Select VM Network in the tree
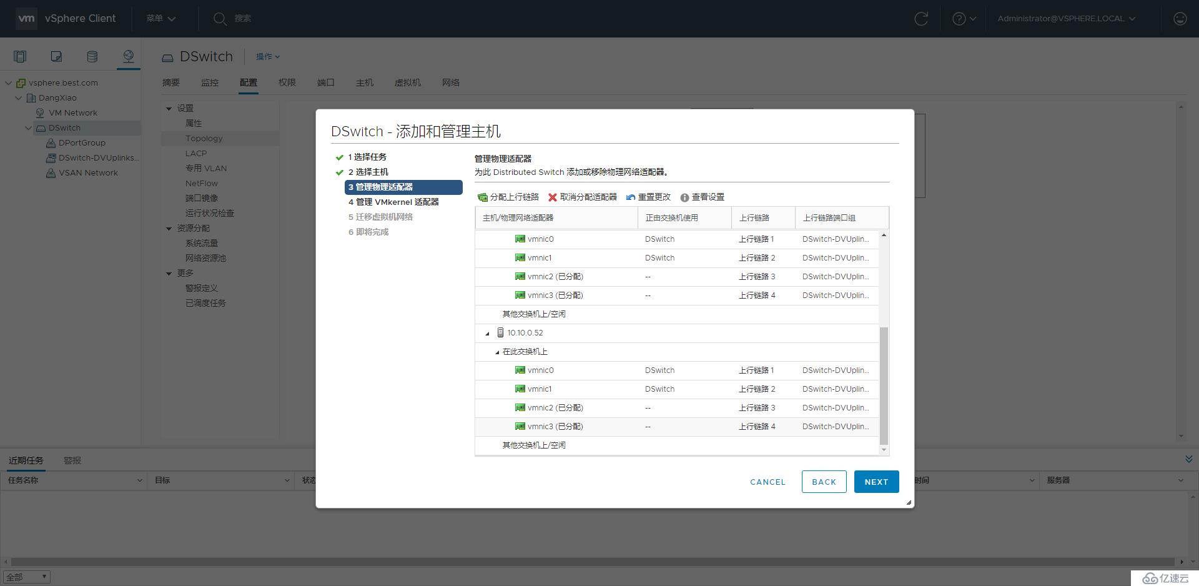The width and height of the screenshot is (1199, 586). coord(73,113)
